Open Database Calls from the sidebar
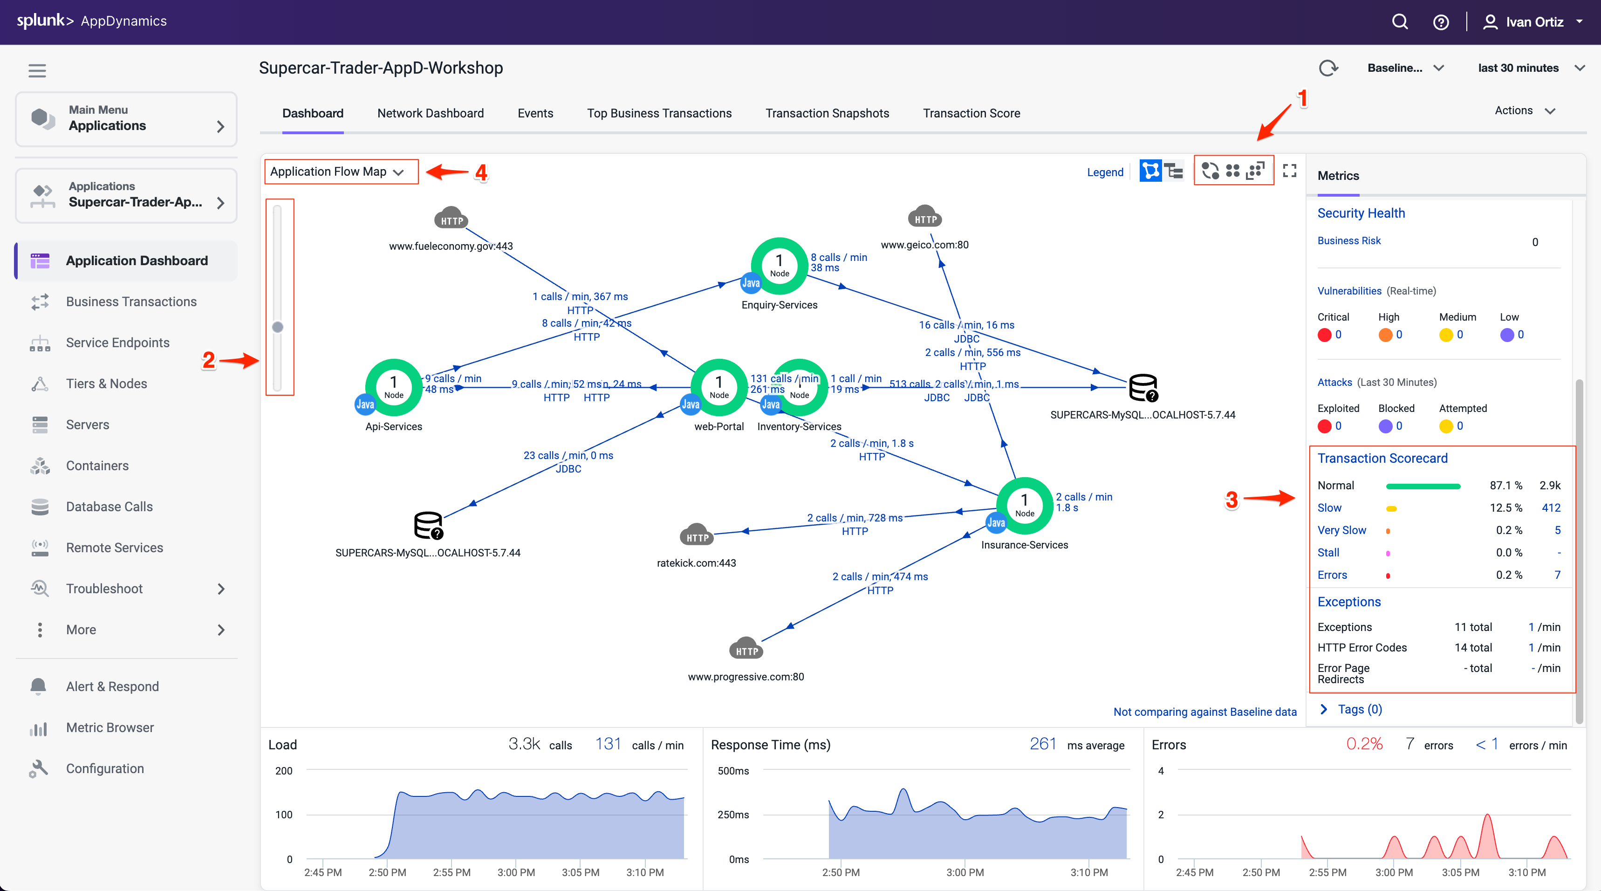Image resolution: width=1601 pixels, height=891 pixels. pos(109,506)
